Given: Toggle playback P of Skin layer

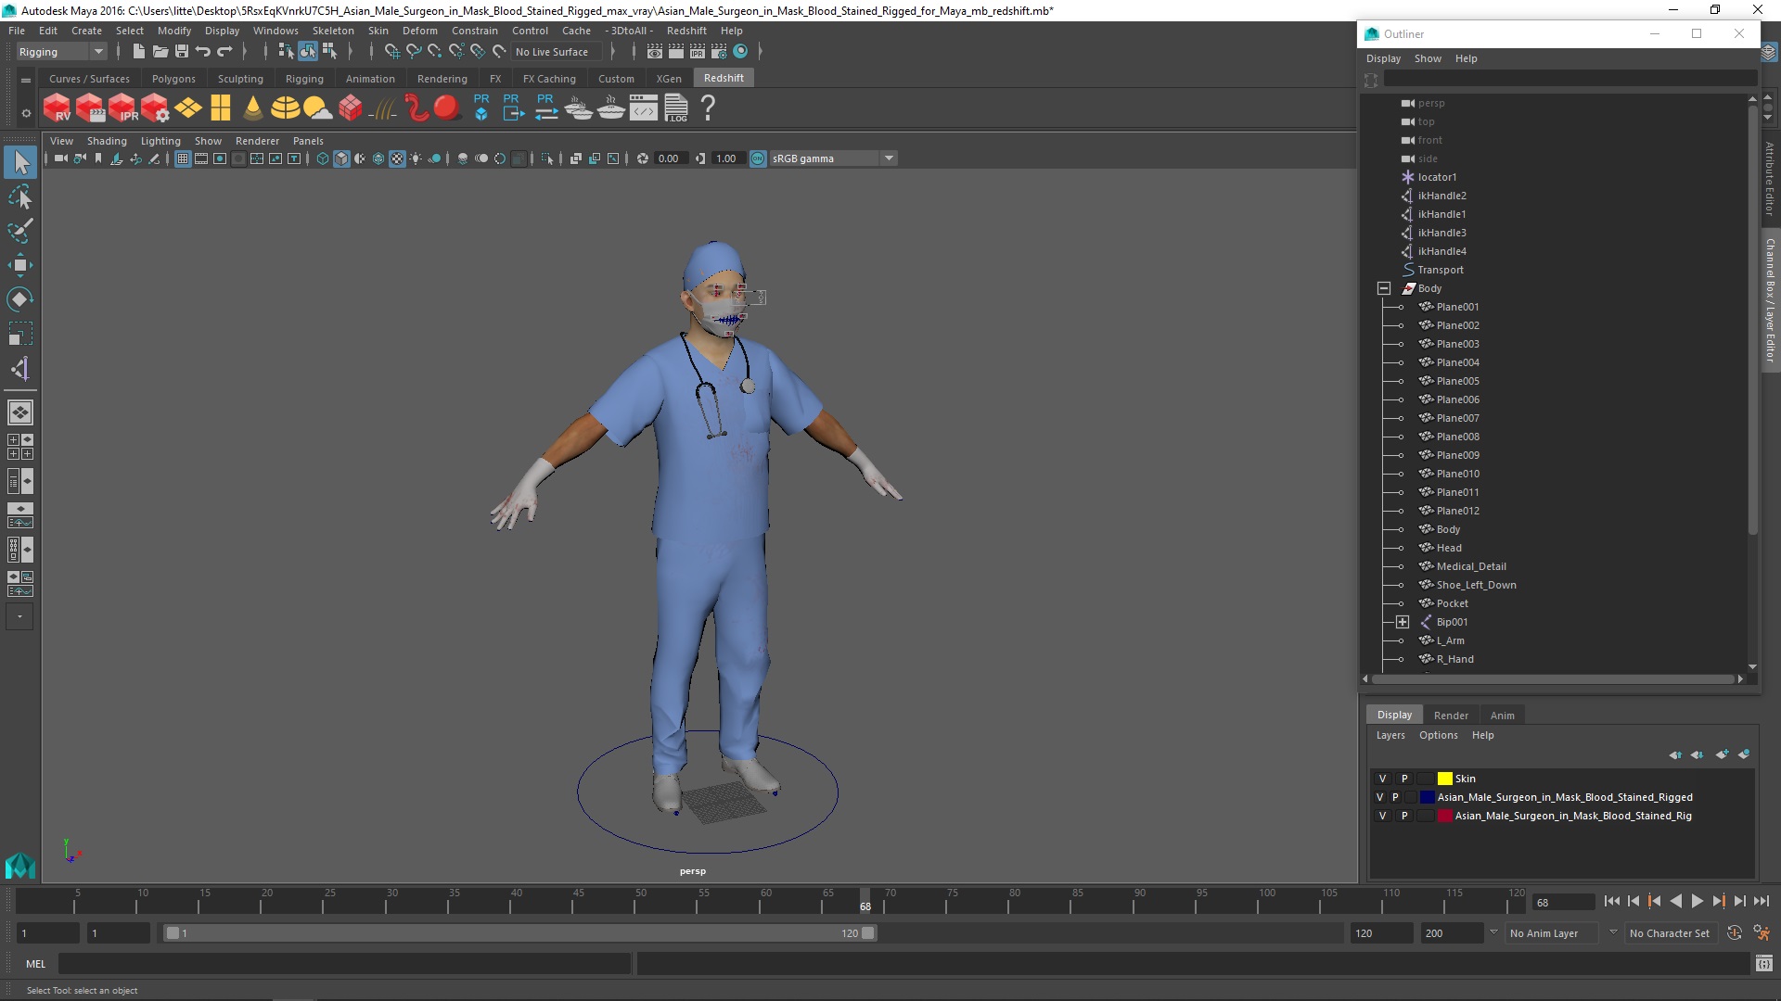Looking at the screenshot, I should click(x=1404, y=779).
